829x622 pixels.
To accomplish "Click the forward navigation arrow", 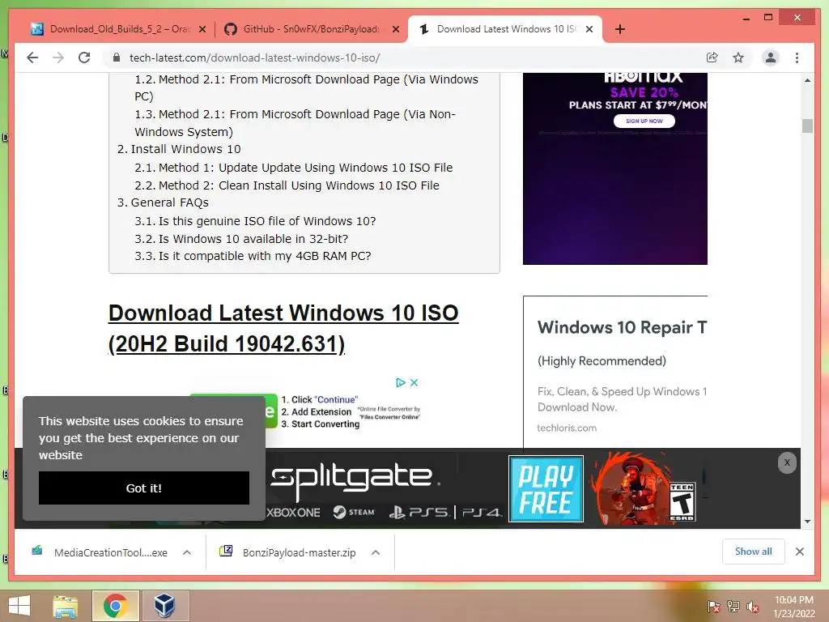I will 58,58.
